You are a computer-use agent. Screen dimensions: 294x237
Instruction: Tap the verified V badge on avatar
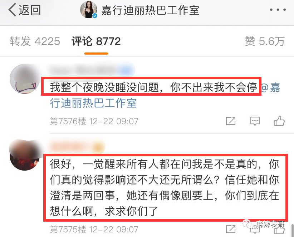pyautogui.click(x=95, y=16)
